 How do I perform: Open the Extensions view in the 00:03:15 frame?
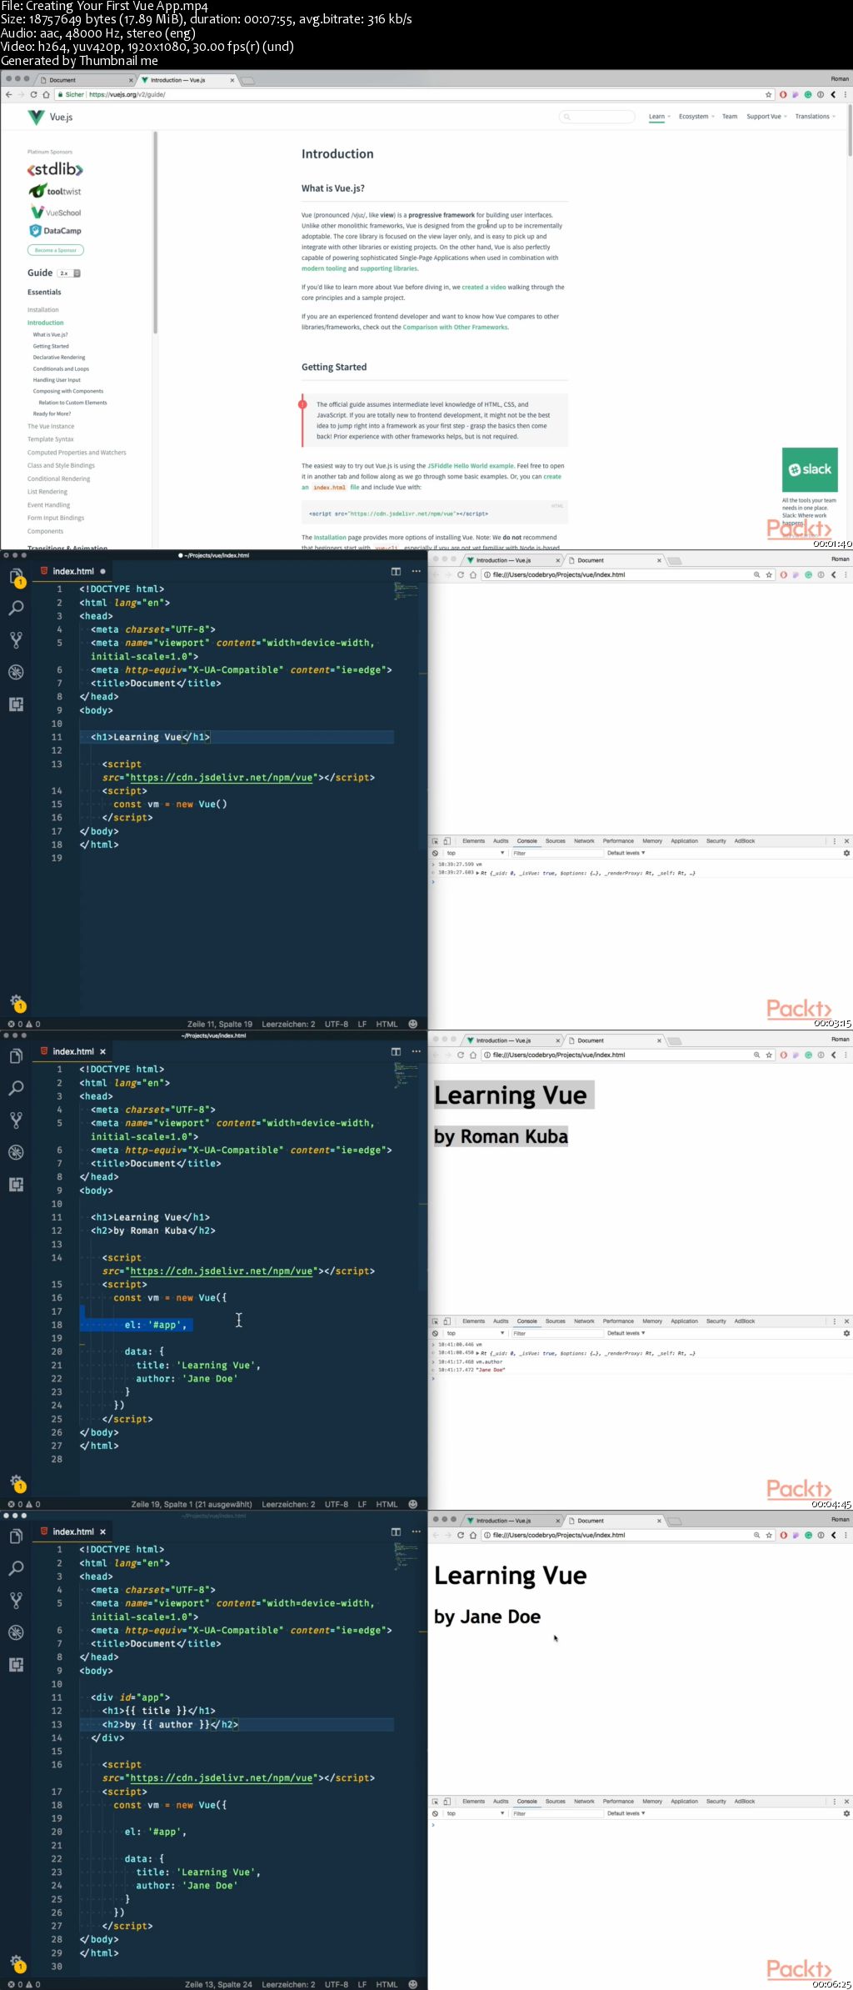click(x=16, y=704)
